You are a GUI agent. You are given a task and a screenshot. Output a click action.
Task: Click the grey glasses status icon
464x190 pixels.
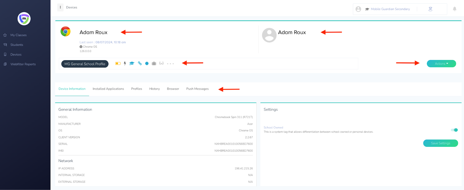pyautogui.click(x=162, y=63)
